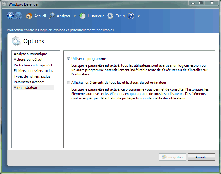Open 'Paramètres avancés' section

[x=29, y=82]
